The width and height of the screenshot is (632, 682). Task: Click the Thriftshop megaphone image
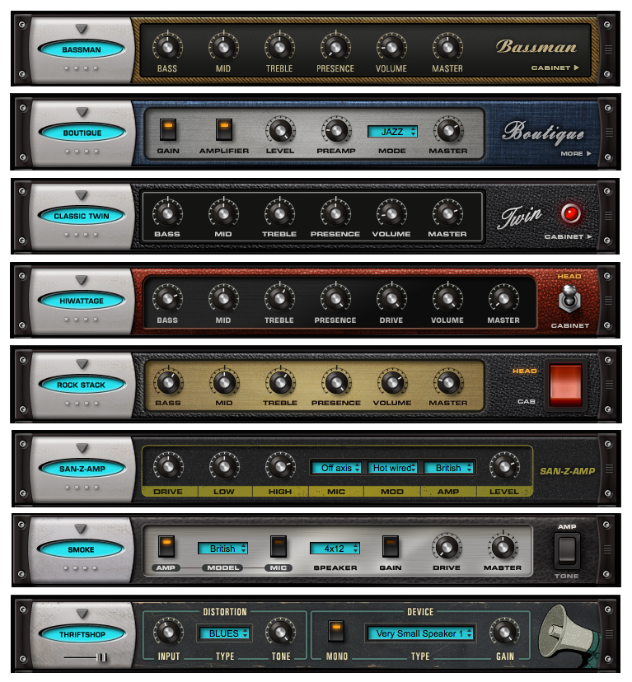tap(568, 635)
